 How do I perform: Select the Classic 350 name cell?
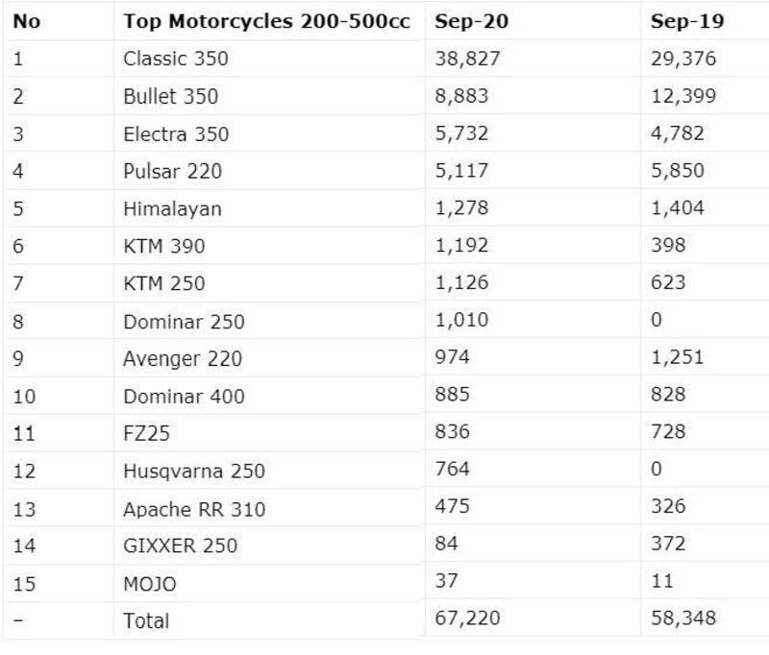coord(176,59)
